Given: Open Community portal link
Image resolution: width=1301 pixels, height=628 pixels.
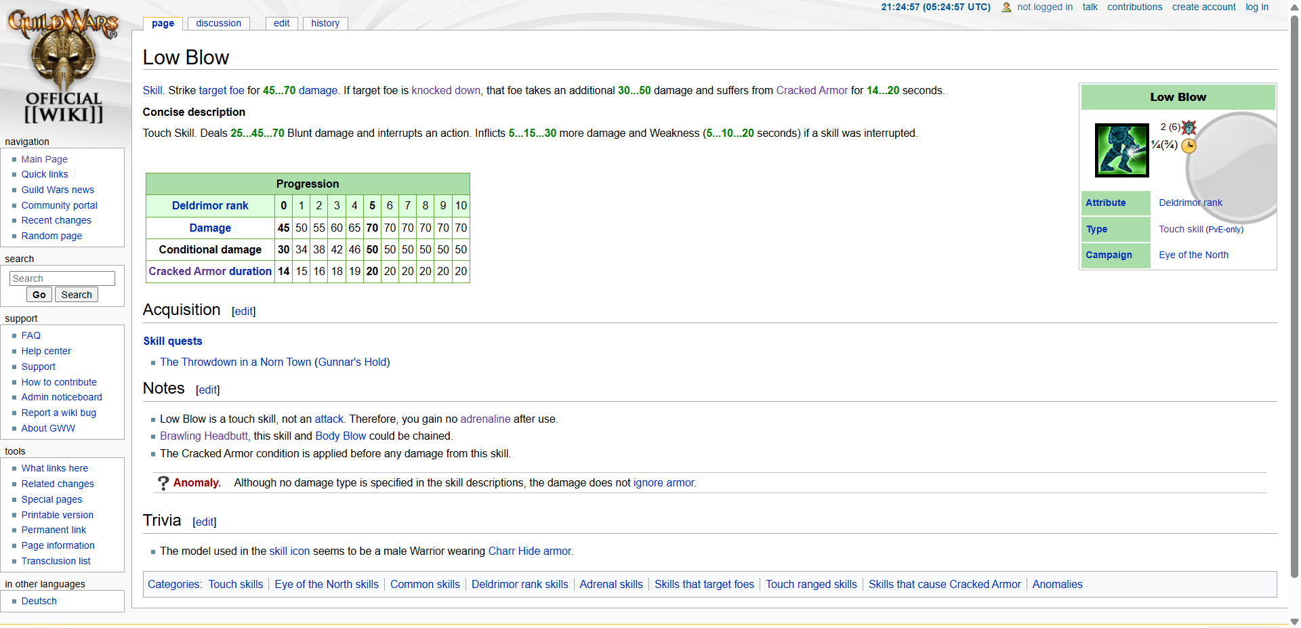Looking at the screenshot, I should pyautogui.click(x=60, y=205).
